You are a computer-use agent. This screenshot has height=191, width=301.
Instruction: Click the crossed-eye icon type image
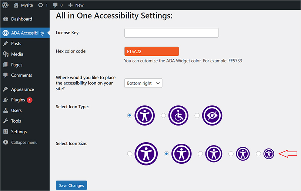coord(212,116)
